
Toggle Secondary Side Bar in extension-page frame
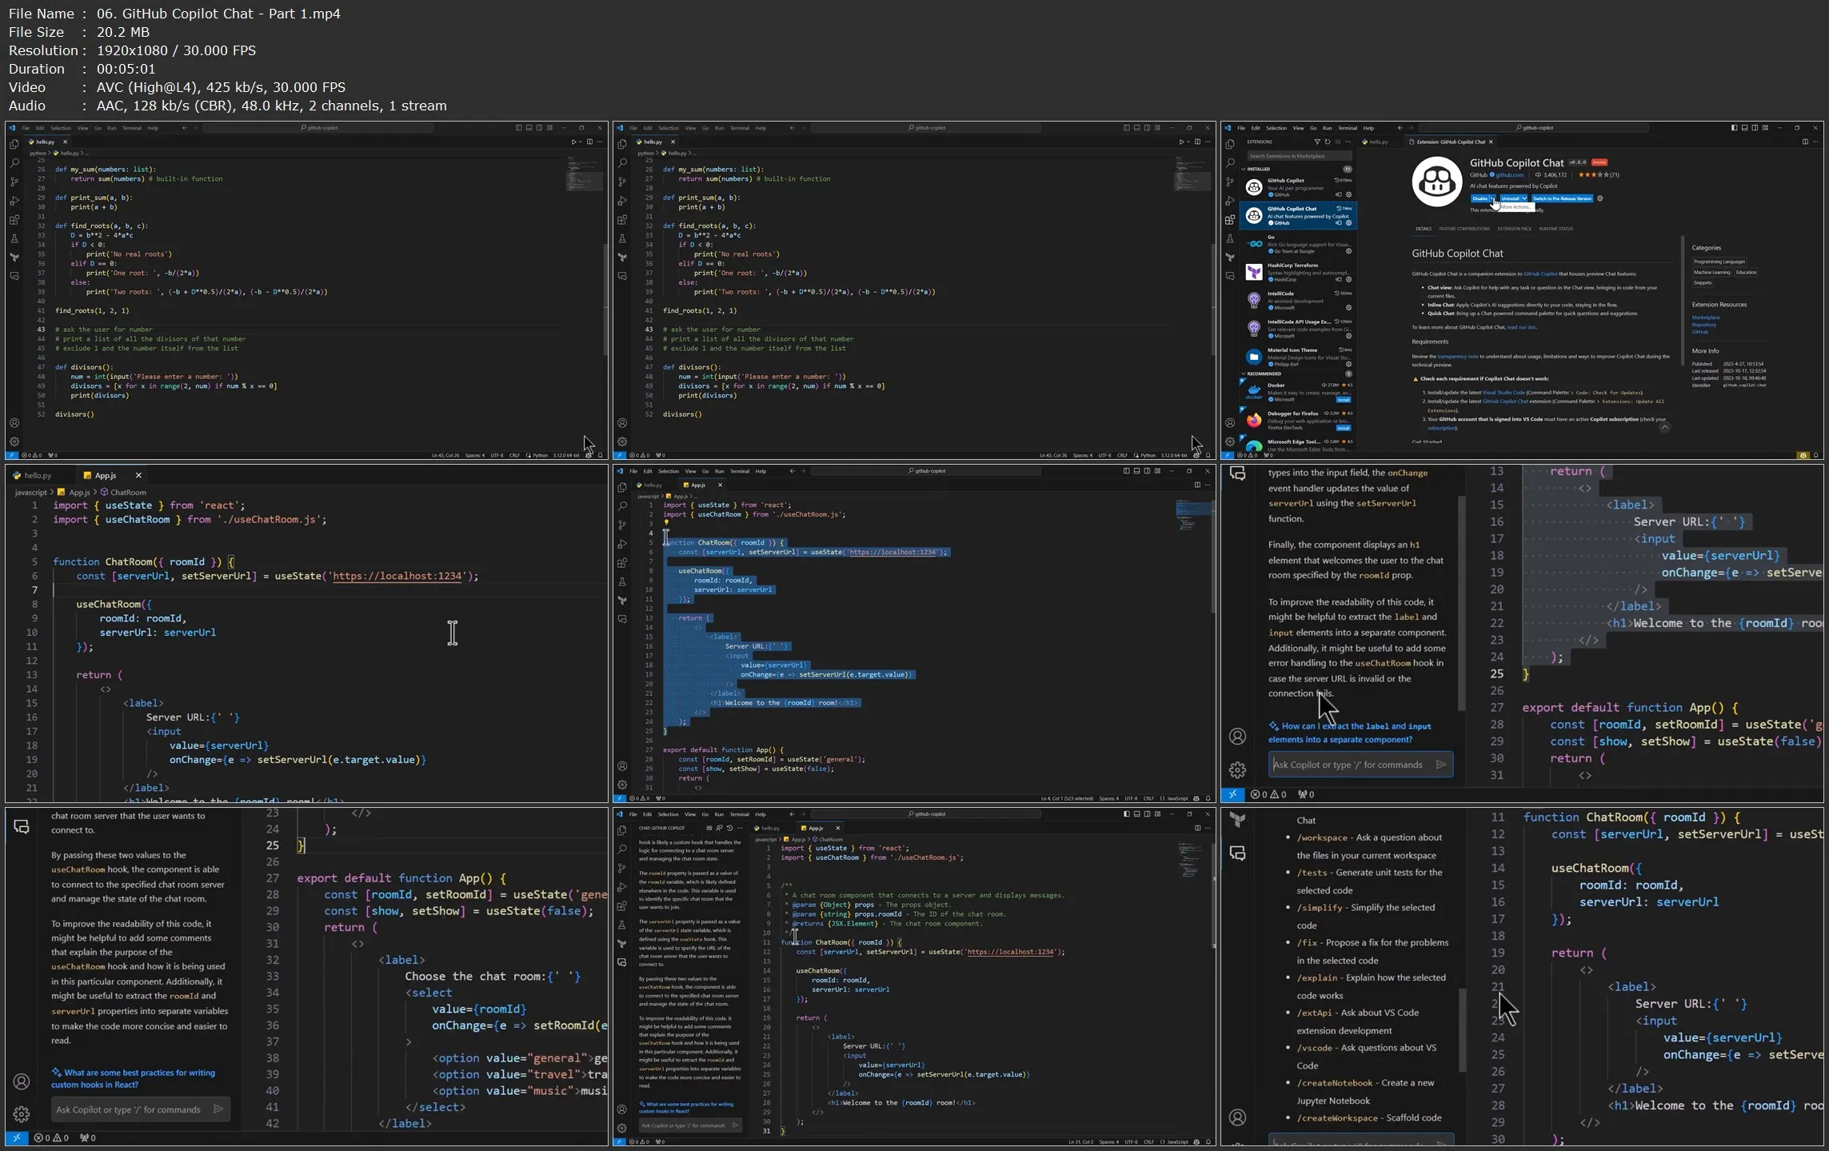[1755, 128]
